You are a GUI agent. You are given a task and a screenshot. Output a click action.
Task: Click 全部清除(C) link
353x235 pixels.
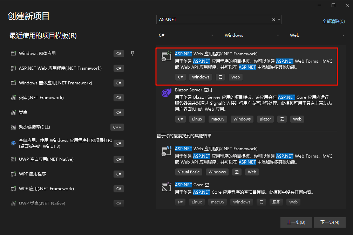pos(333,21)
